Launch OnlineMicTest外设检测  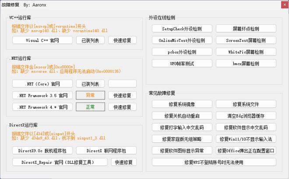(182, 40)
